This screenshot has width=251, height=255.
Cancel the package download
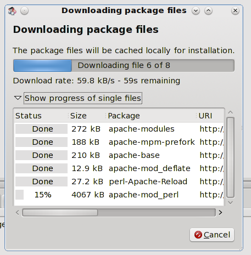[x=212, y=235]
